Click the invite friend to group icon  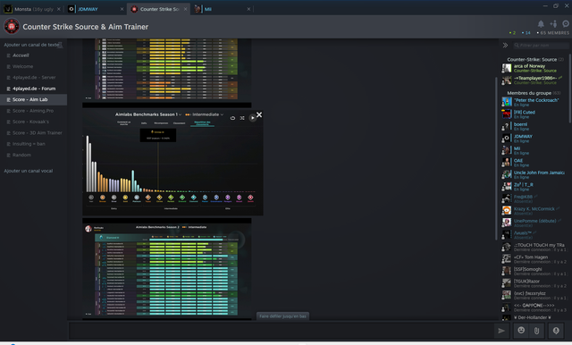553,24
